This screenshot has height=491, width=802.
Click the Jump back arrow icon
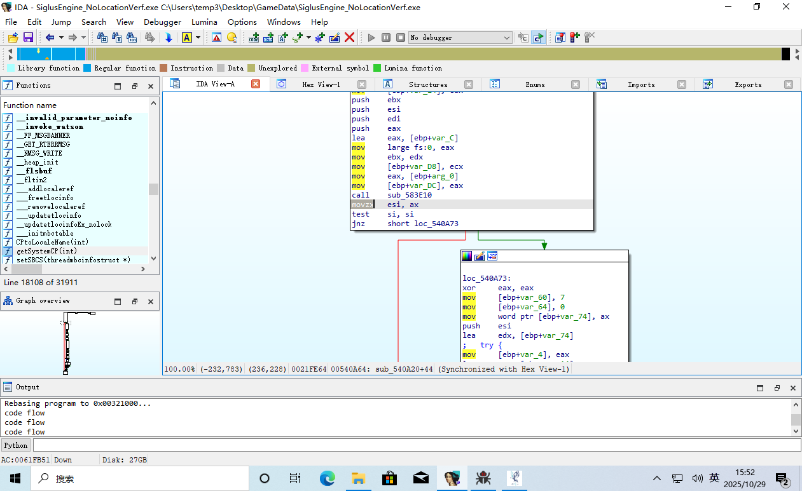[50, 37]
